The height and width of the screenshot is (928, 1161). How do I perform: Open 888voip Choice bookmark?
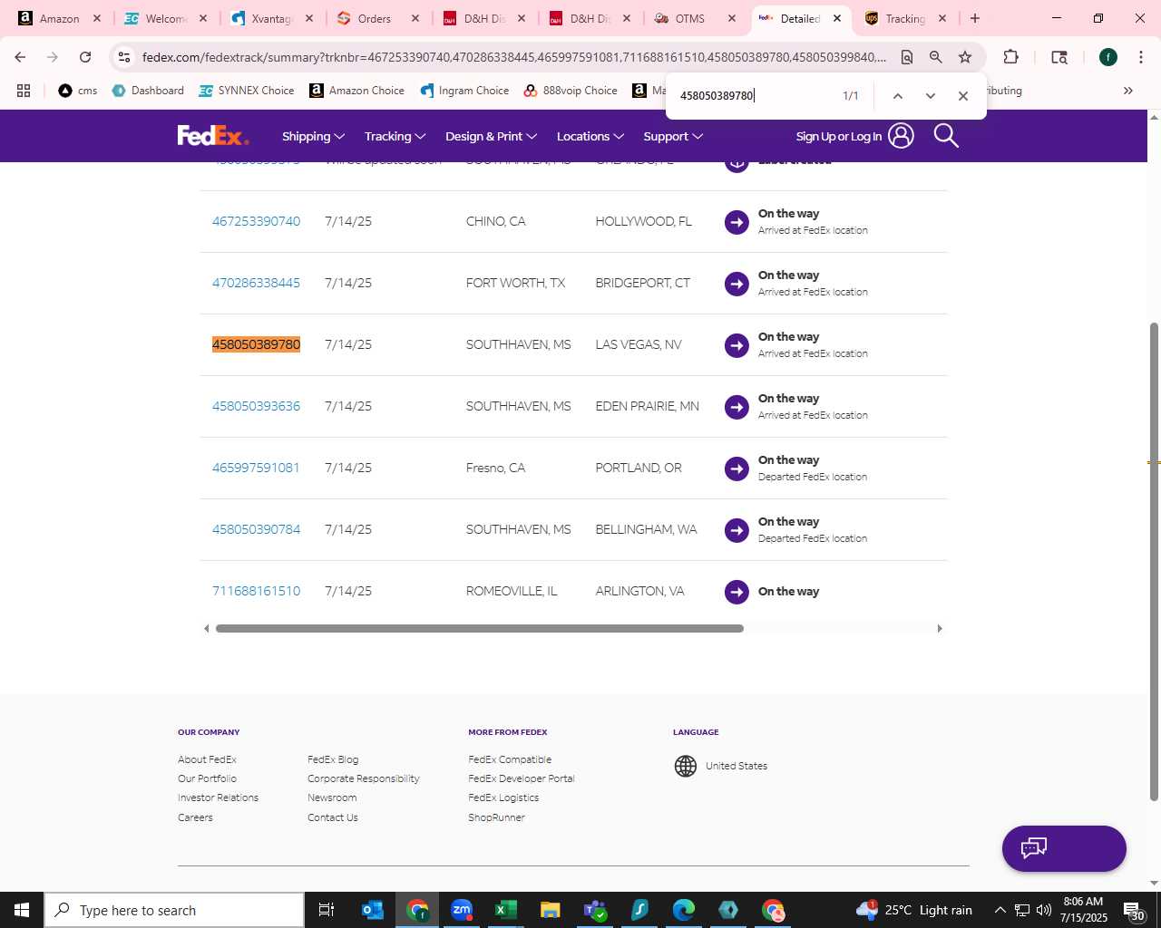pyautogui.click(x=571, y=91)
